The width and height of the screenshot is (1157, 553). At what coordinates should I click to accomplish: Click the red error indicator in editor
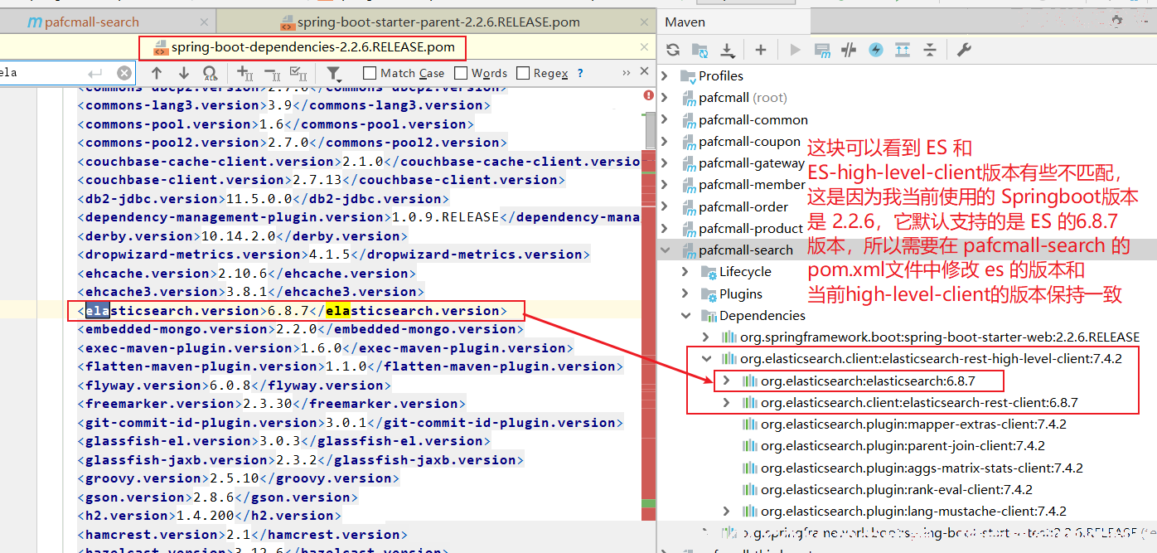[x=649, y=95]
